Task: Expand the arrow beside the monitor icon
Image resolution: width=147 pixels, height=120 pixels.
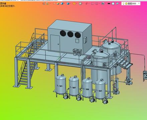Action: click(x=105, y=4)
